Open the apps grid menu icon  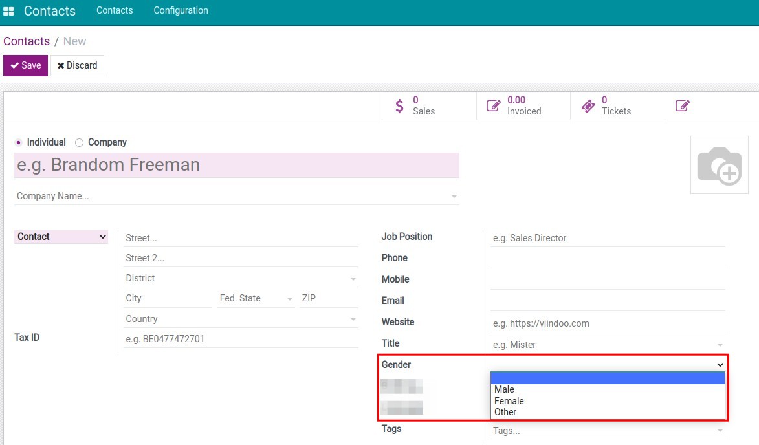[x=8, y=10]
